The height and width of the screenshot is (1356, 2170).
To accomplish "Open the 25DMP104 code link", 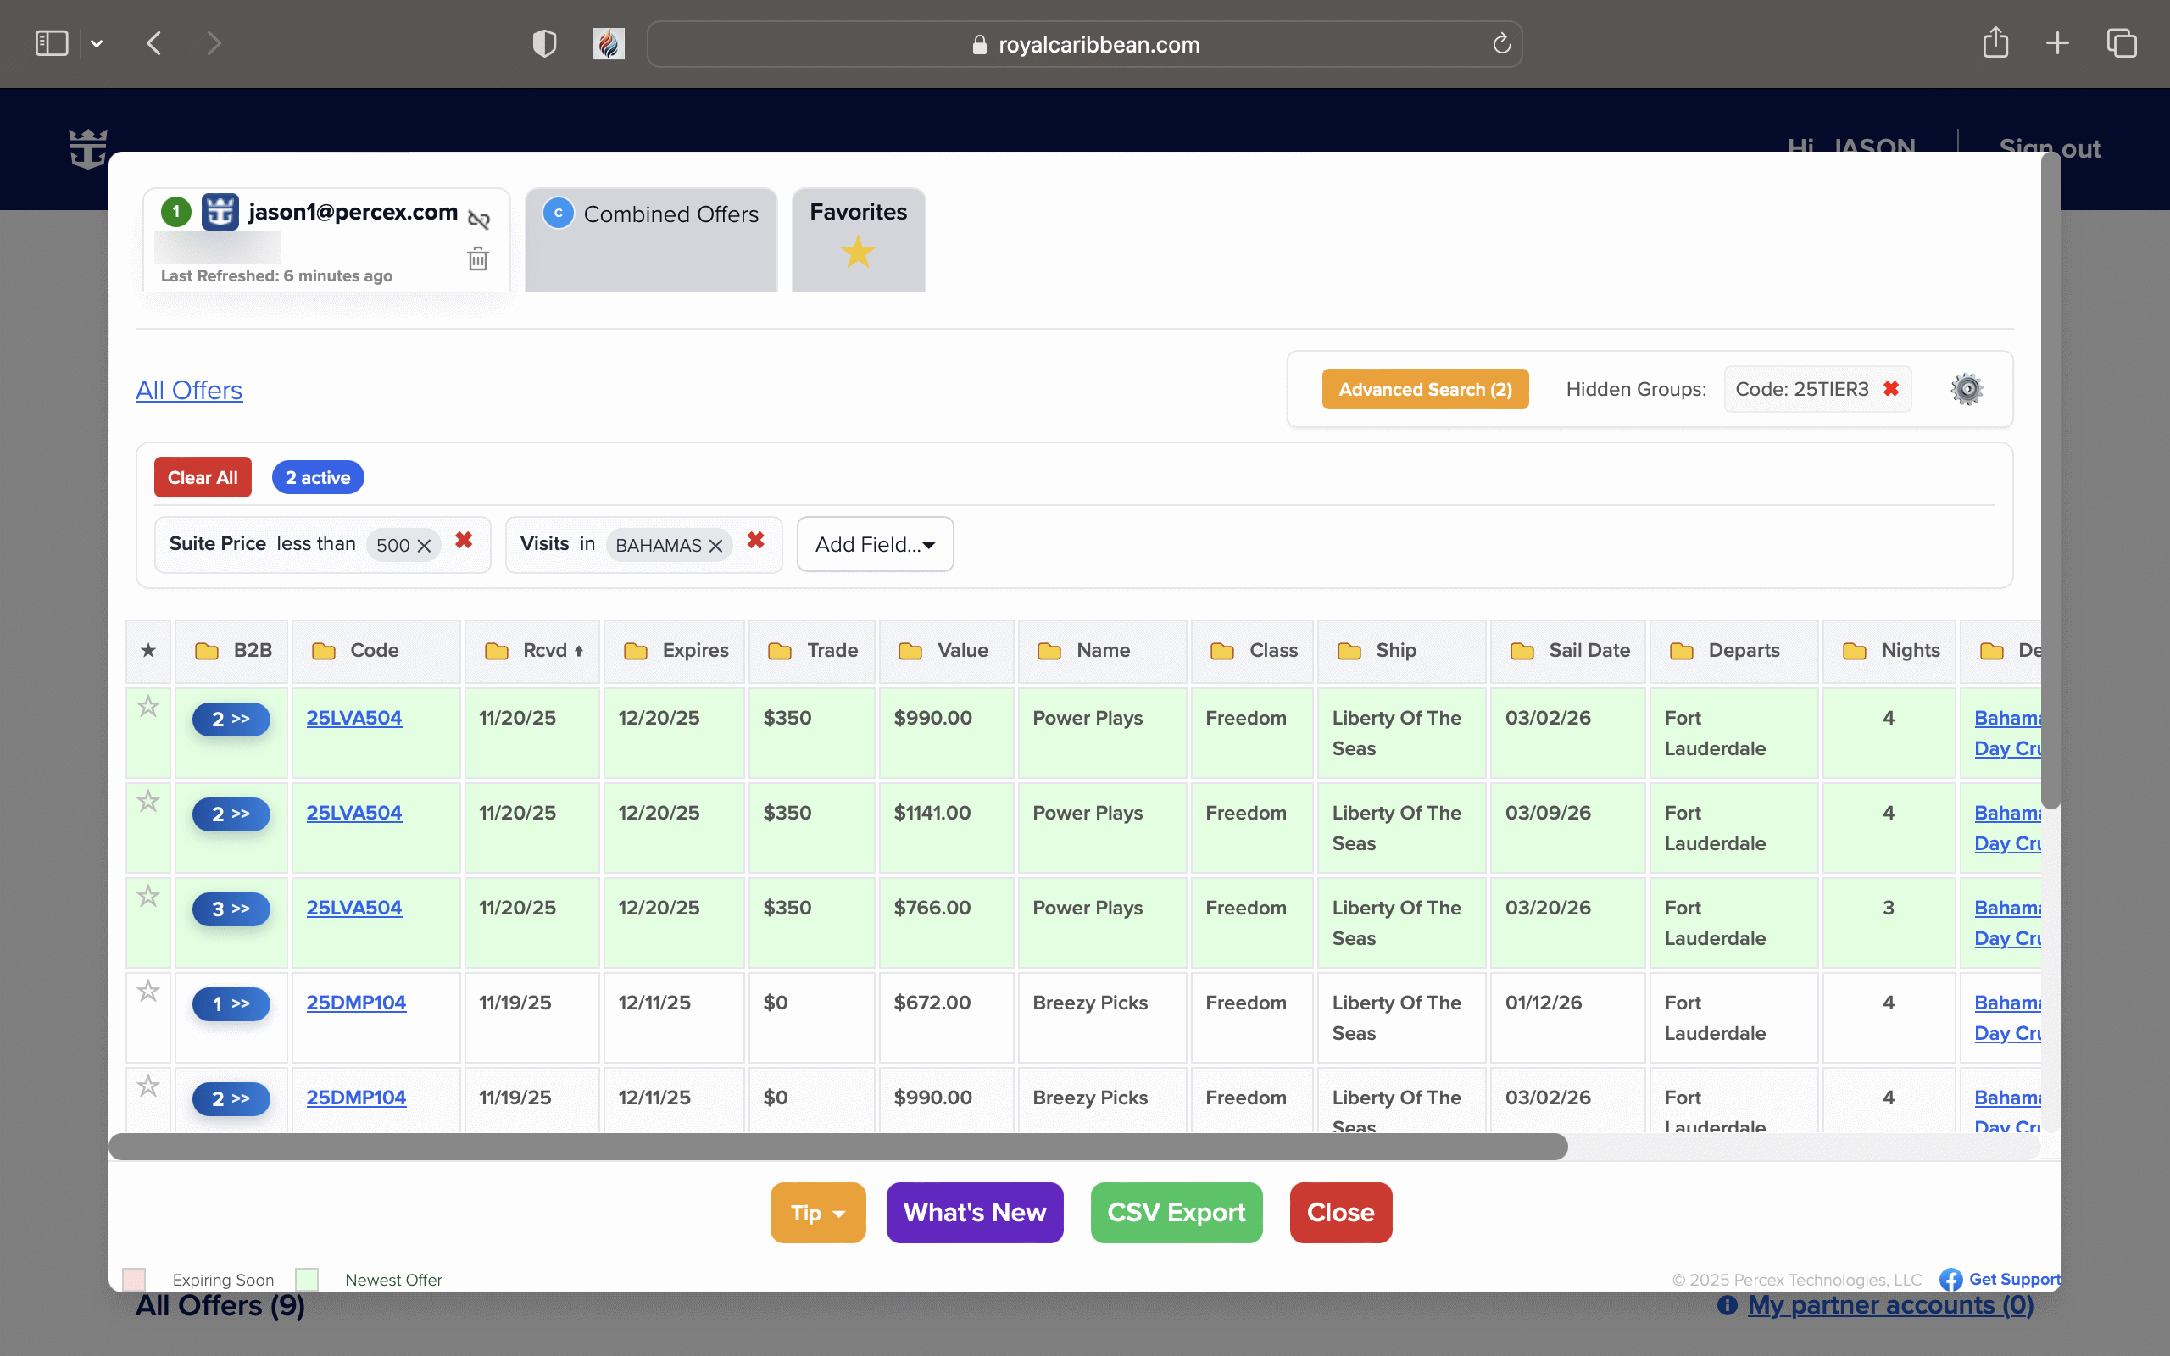I will [356, 1003].
